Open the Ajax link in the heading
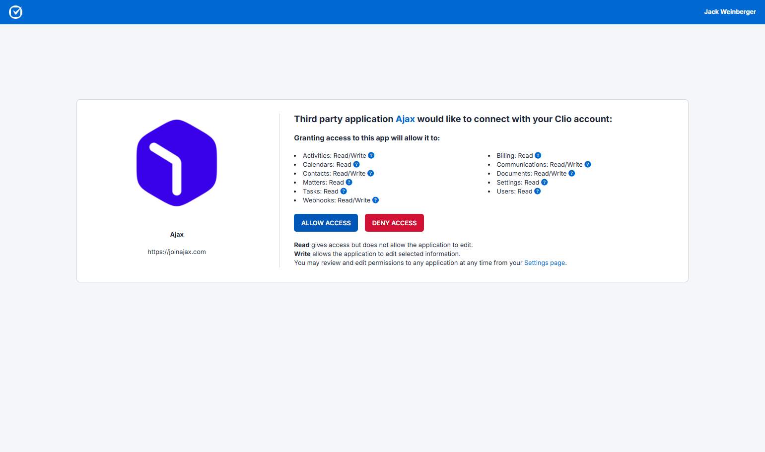The height and width of the screenshot is (452, 765). click(x=405, y=119)
